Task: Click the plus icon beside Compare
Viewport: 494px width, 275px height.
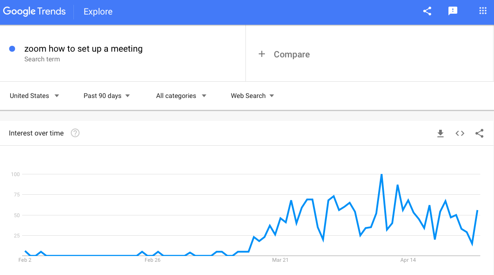Action: (262, 54)
